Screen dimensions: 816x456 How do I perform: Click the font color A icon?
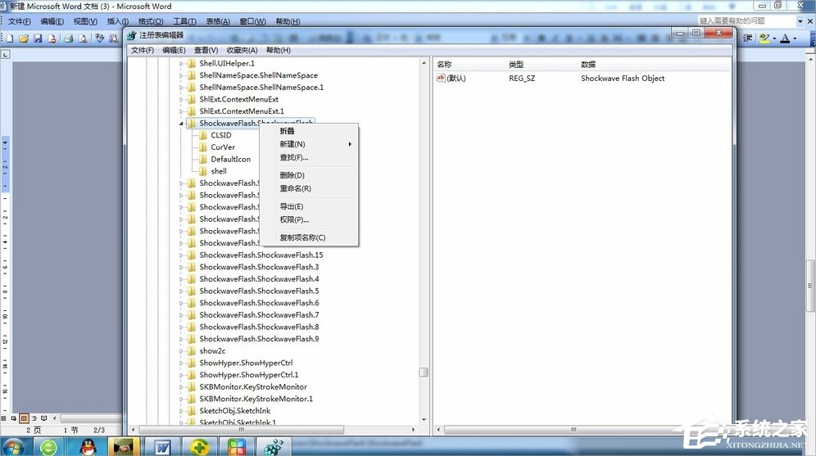point(785,38)
